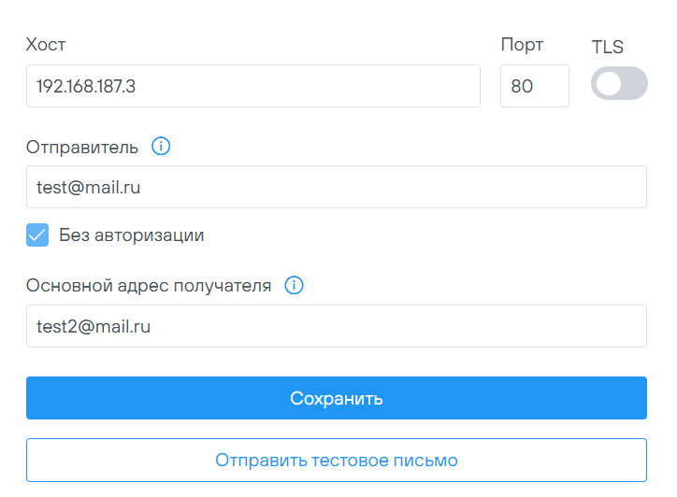
Task: Toggle the TLS switch
Action: pyautogui.click(x=619, y=84)
